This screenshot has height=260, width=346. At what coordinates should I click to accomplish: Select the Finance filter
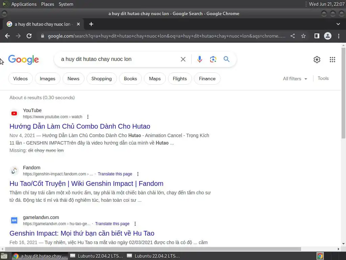[207, 79]
